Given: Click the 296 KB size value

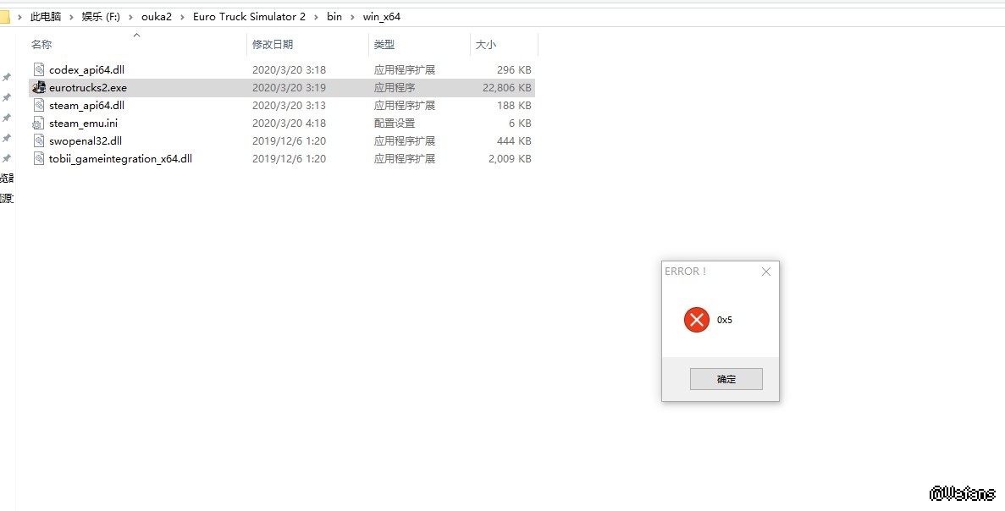Looking at the screenshot, I should coord(514,70).
